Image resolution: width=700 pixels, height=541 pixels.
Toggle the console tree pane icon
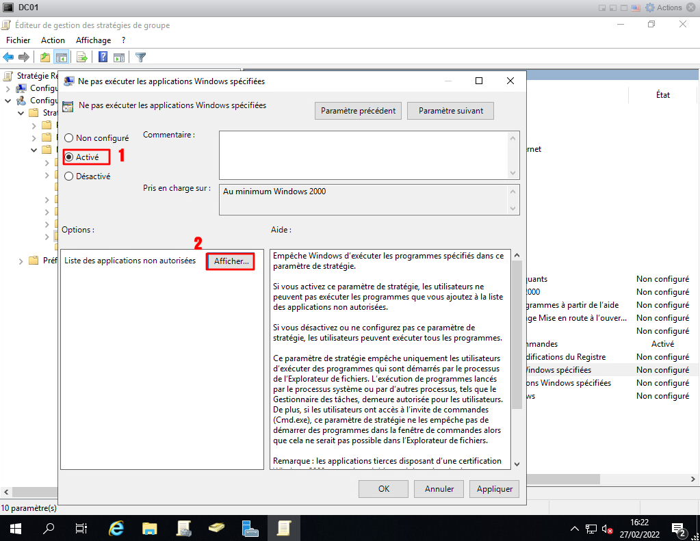[x=62, y=57]
